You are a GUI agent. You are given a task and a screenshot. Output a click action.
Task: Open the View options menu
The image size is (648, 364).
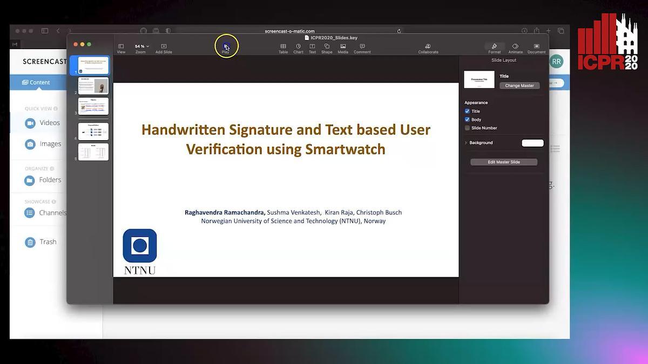tap(121, 47)
